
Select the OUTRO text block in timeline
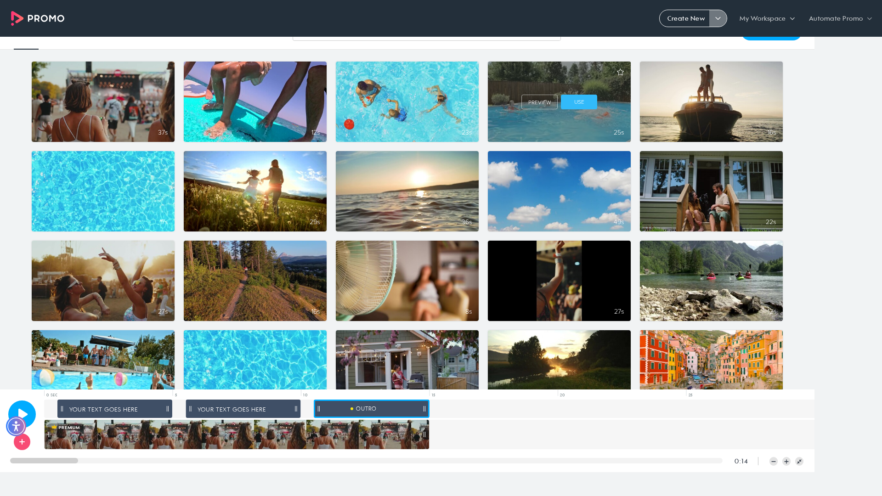point(372,409)
